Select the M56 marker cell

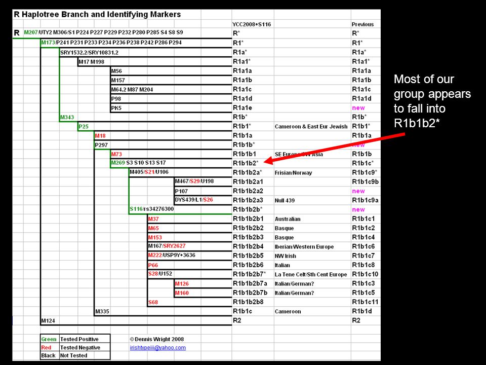(116, 71)
